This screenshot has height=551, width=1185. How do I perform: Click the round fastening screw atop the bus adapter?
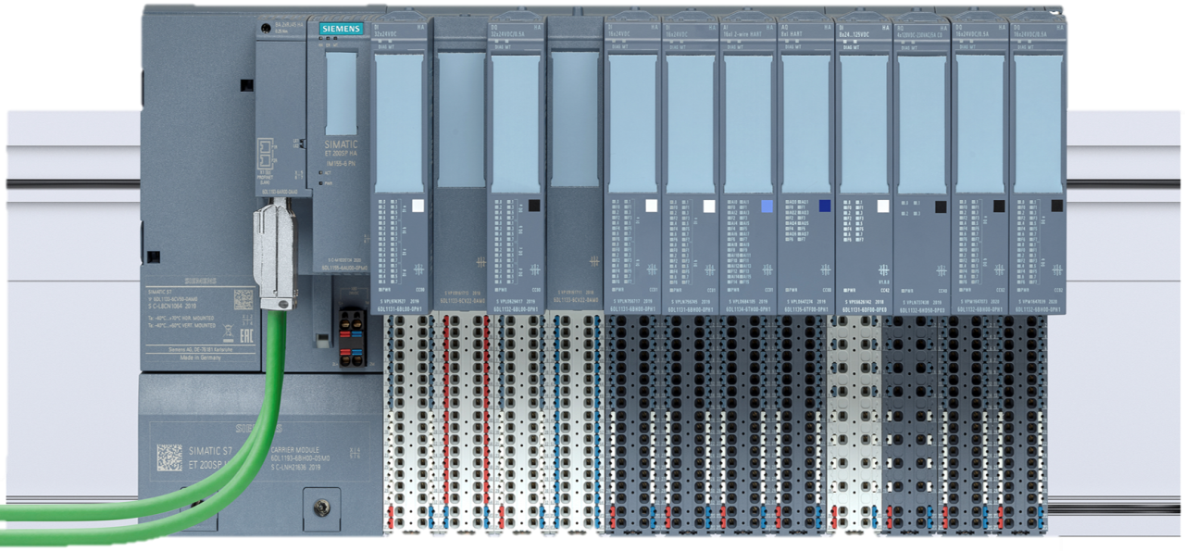coord(264,27)
